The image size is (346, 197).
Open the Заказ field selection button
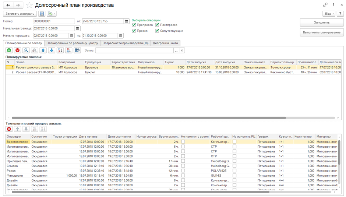(176, 50)
